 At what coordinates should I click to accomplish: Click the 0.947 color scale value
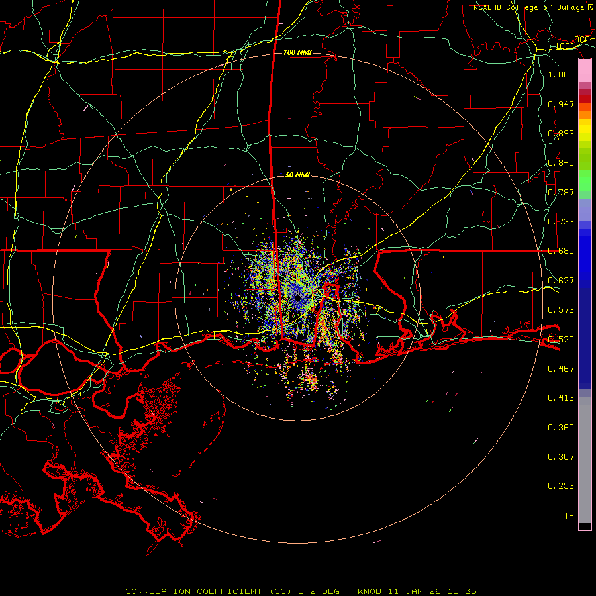coord(561,104)
